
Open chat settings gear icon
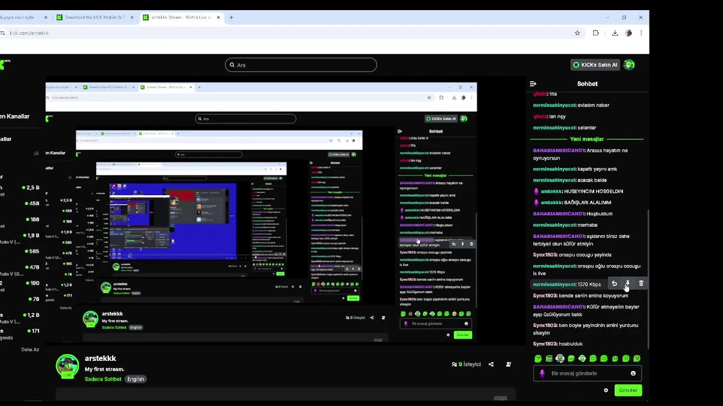coord(606,390)
